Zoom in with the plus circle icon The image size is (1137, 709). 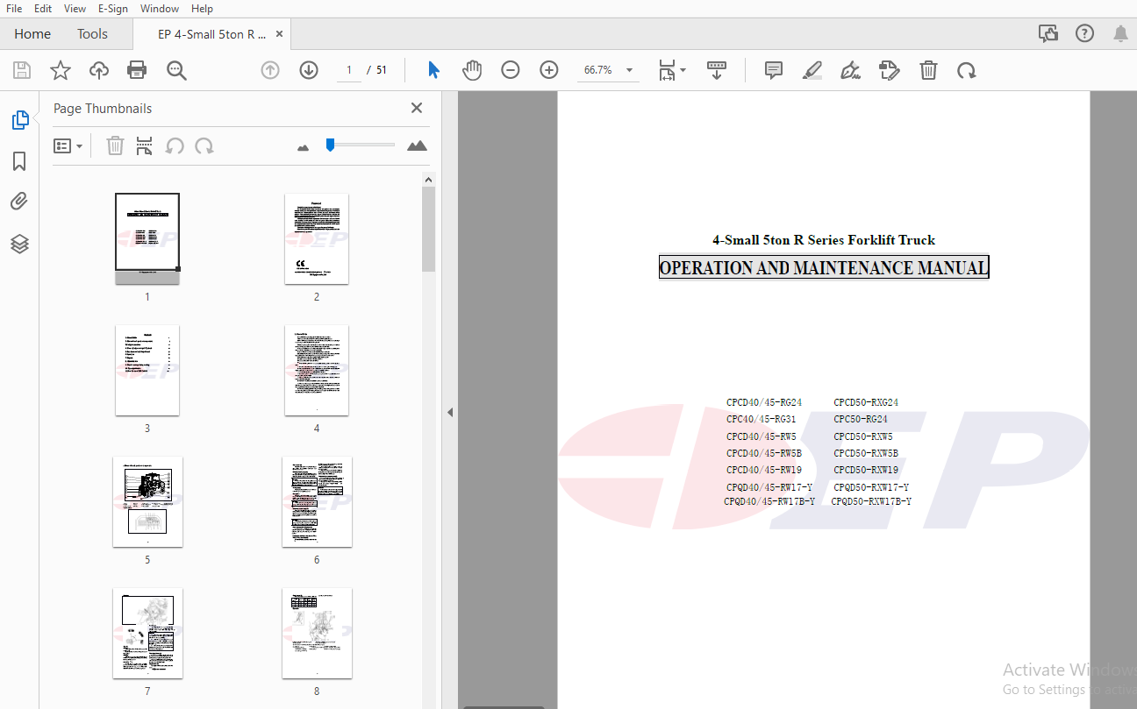[x=549, y=70]
